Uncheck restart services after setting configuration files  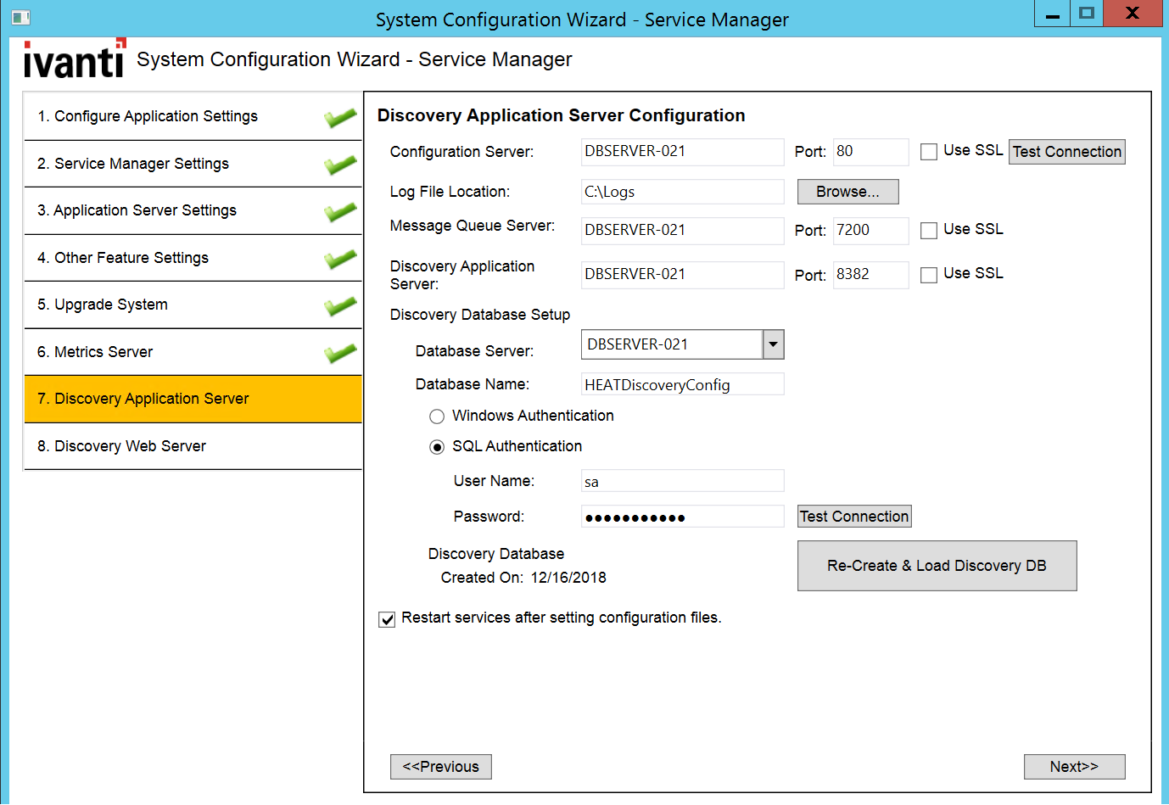point(387,619)
